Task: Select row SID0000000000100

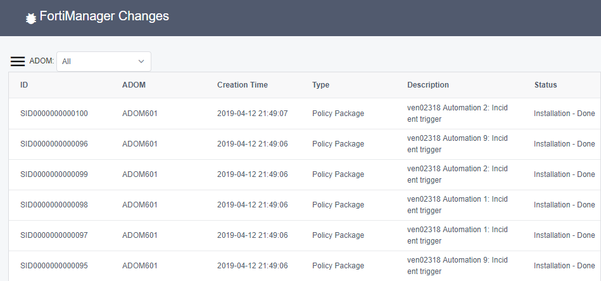Action: 54,114
